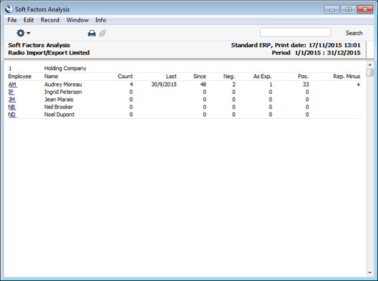Click the last date 30/9/2015
This screenshot has width=378, height=281.
(x=164, y=85)
